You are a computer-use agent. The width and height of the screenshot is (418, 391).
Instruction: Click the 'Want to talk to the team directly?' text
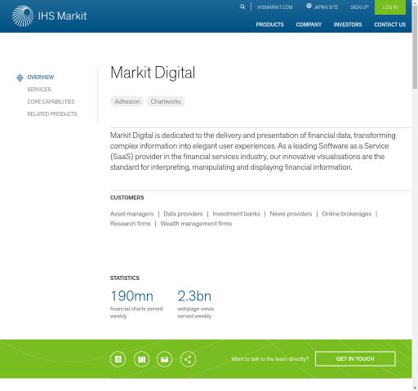coord(270,359)
